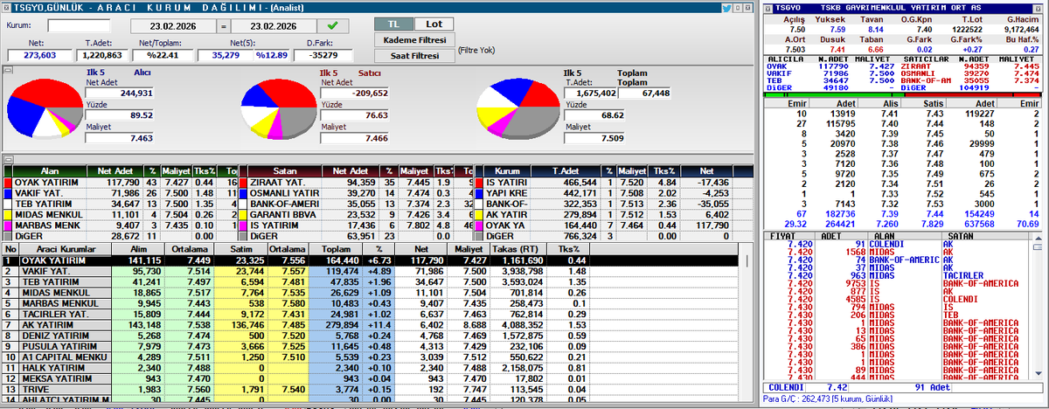The width and height of the screenshot is (1049, 409).
Task: Click the COLENDI 7.42 summary bar
Action: [904, 385]
